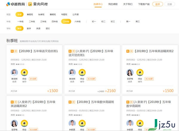Filter grade by 初一
Viewport: 179px width, 131px height.
94,21
